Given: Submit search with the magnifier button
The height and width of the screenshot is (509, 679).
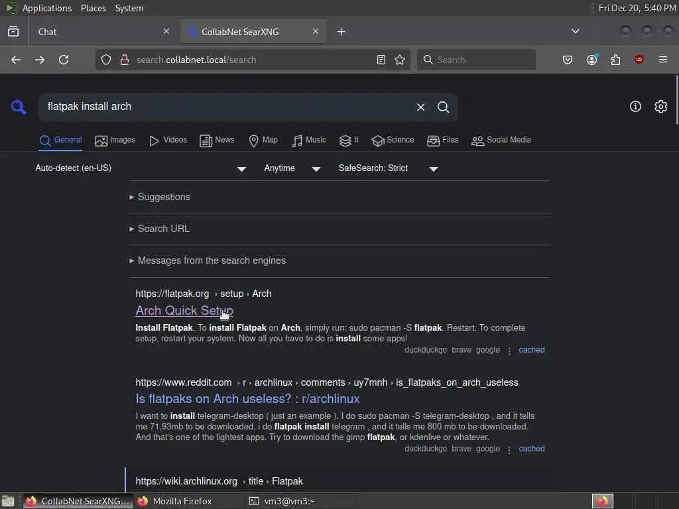Looking at the screenshot, I should click(443, 107).
